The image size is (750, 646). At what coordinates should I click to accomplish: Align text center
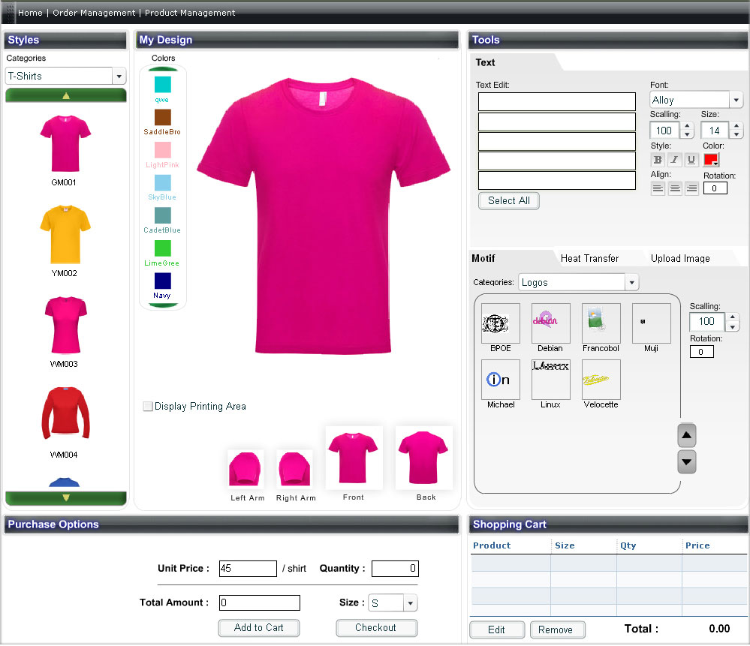tap(675, 188)
